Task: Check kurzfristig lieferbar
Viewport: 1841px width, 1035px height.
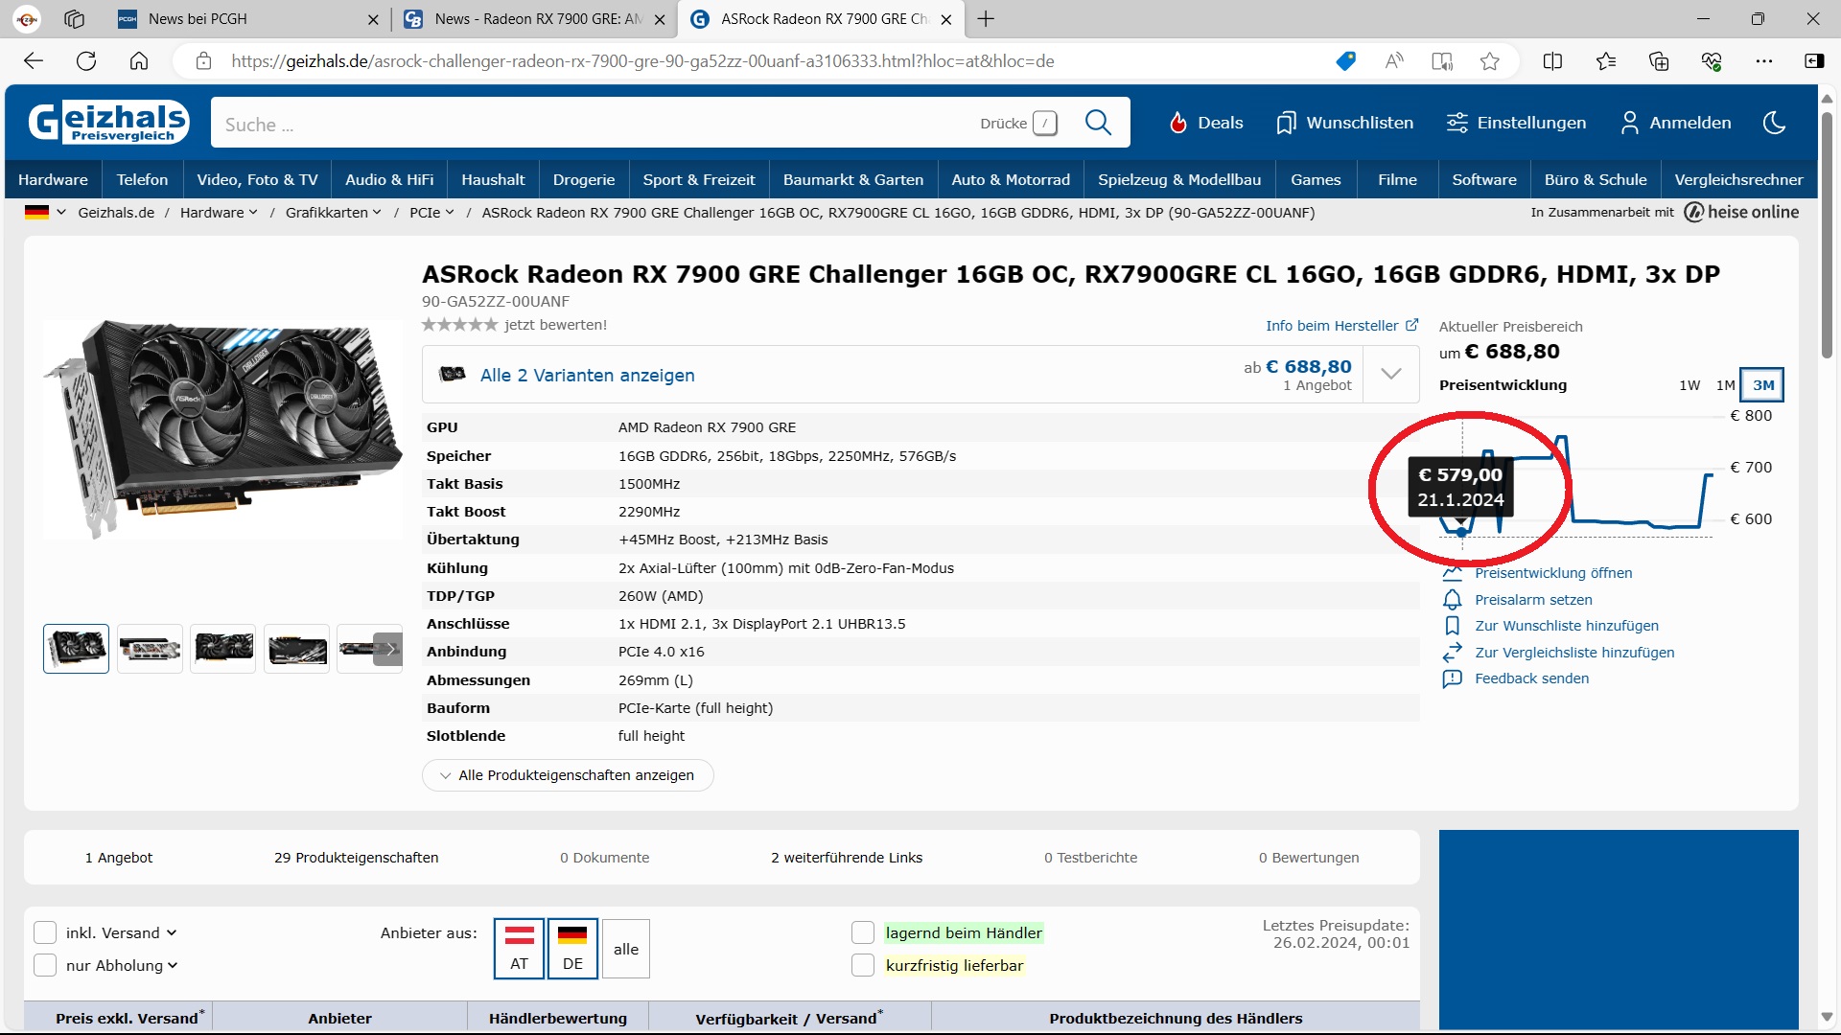Action: 863,965
